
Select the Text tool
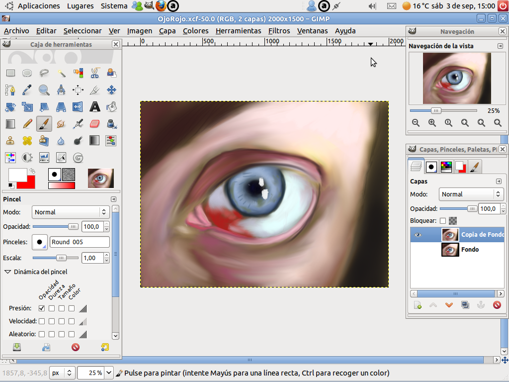pos(94,106)
